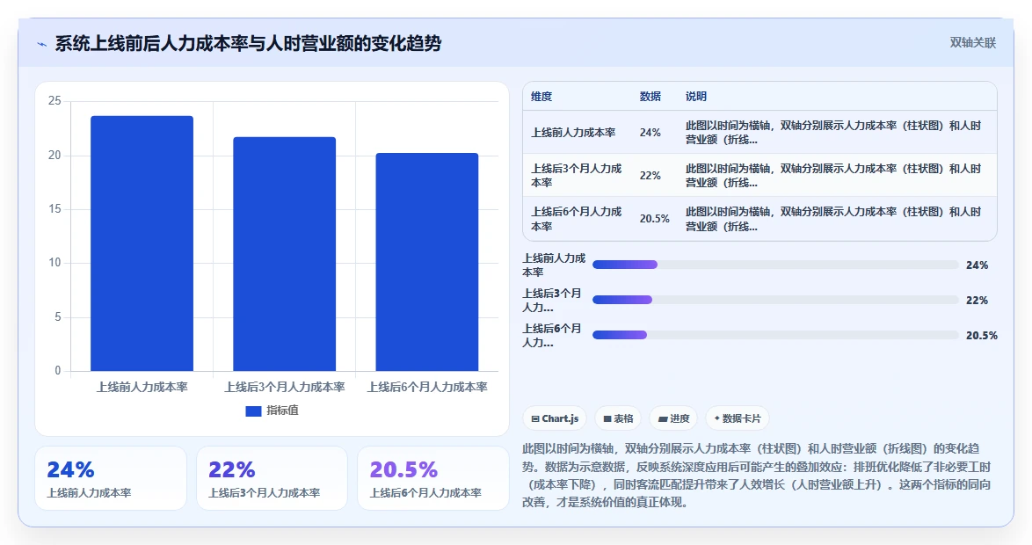Click the 说明 table column header
This screenshot has width=1032, height=545.
pyautogui.click(x=695, y=97)
